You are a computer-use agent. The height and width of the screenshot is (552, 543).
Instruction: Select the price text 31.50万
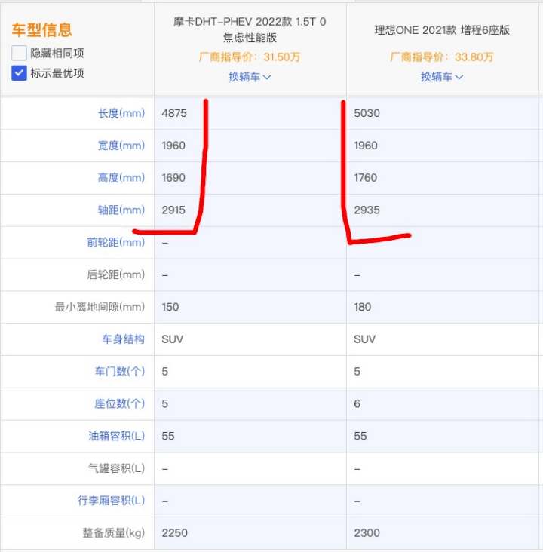[x=282, y=57]
